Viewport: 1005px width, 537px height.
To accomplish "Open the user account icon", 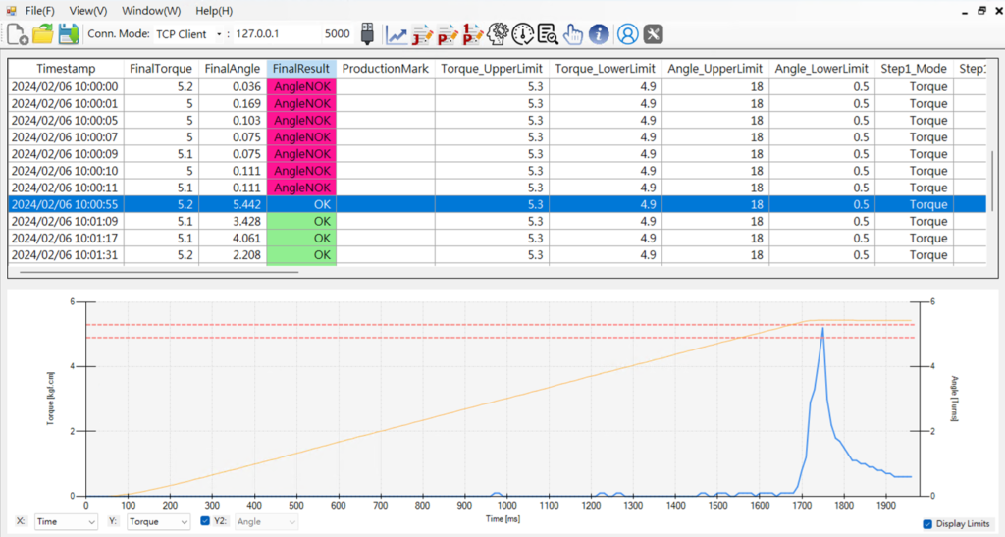I will (627, 34).
